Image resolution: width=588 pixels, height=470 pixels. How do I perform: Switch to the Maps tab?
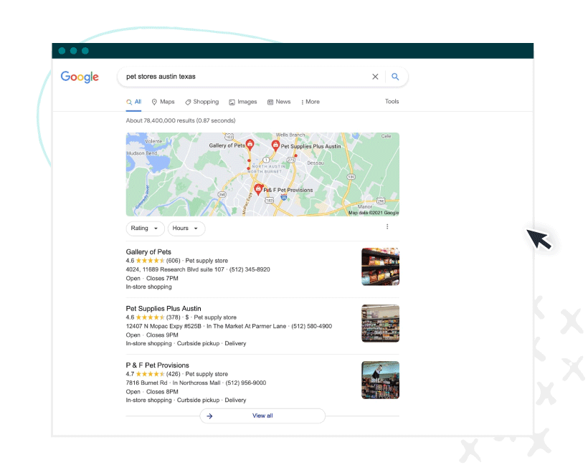click(x=163, y=102)
